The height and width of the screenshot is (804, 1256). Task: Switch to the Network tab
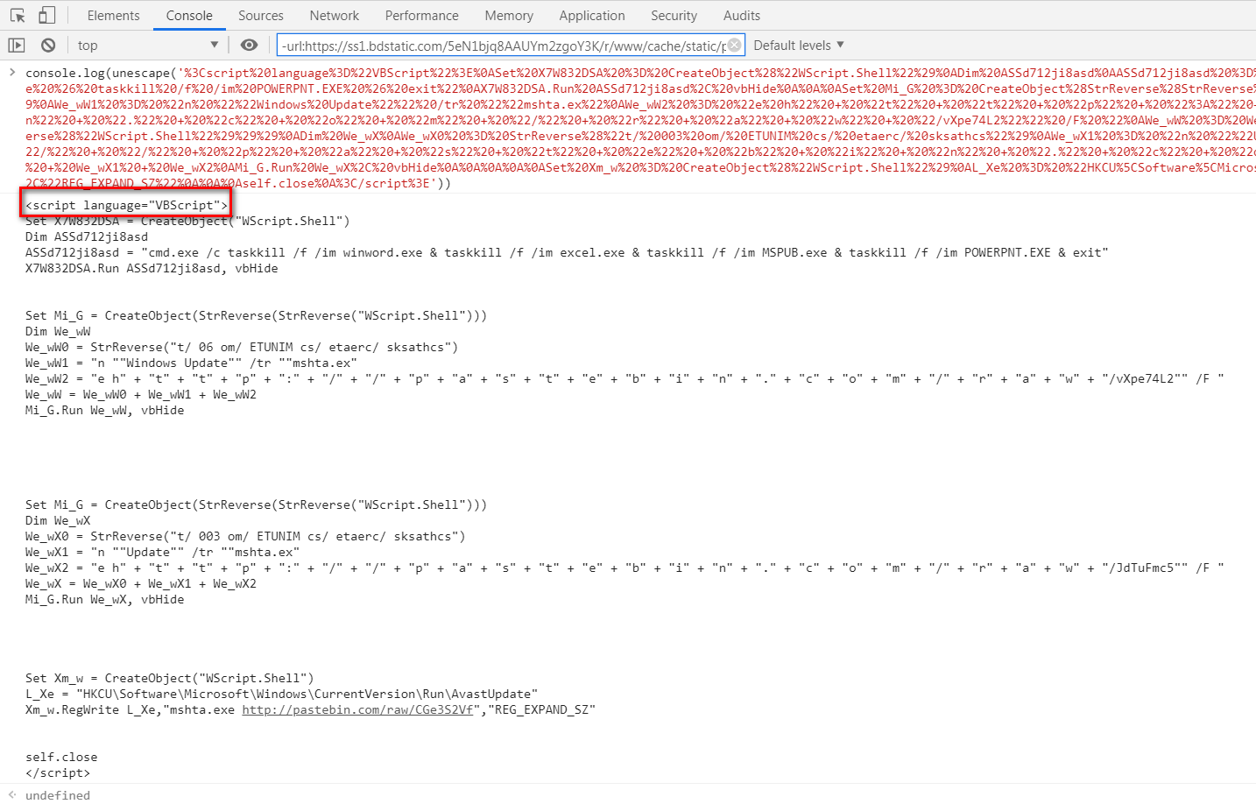[x=335, y=15]
